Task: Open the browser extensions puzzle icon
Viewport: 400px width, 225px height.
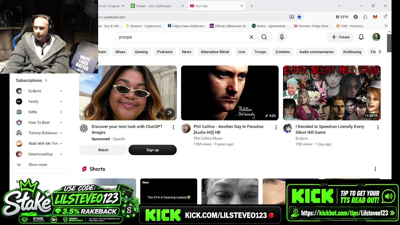Action: tap(365, 17)
